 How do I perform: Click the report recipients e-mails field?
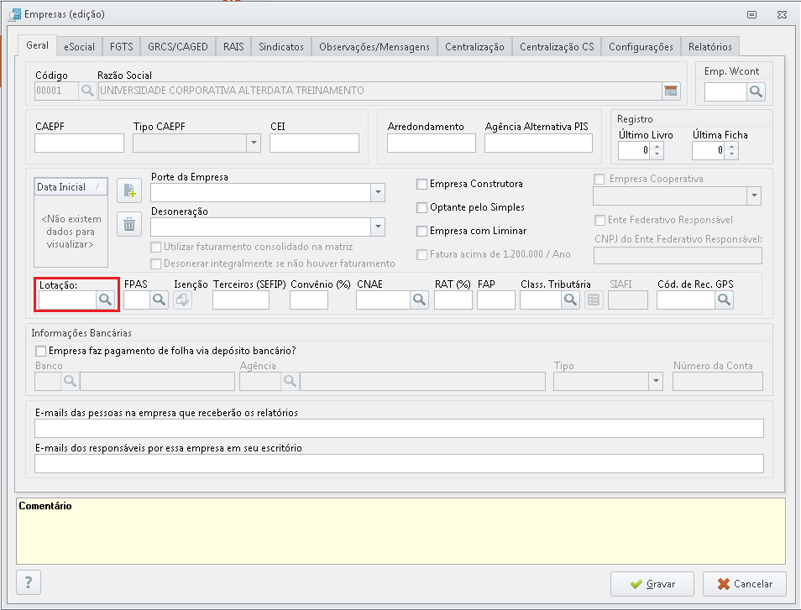tap(399, 428)
